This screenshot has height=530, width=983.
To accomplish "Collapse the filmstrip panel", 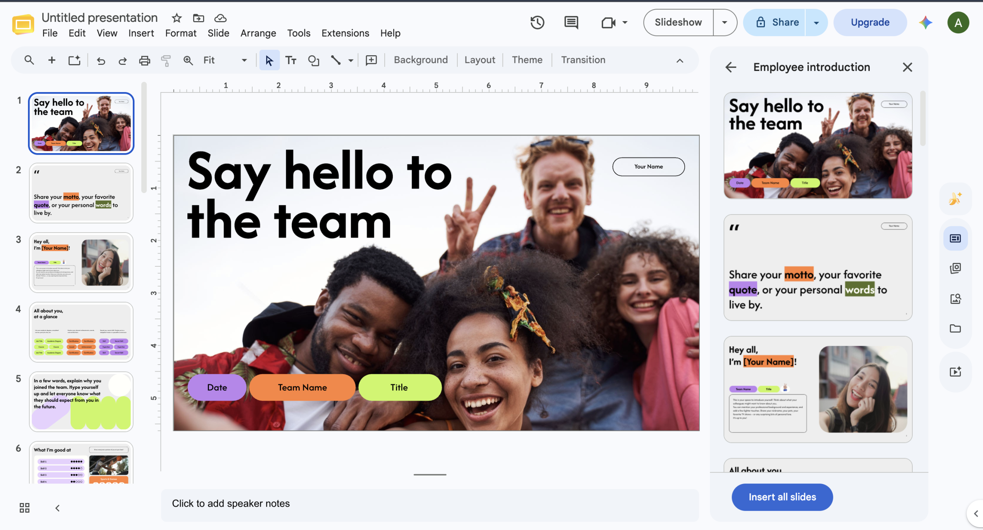I will 57,508.
